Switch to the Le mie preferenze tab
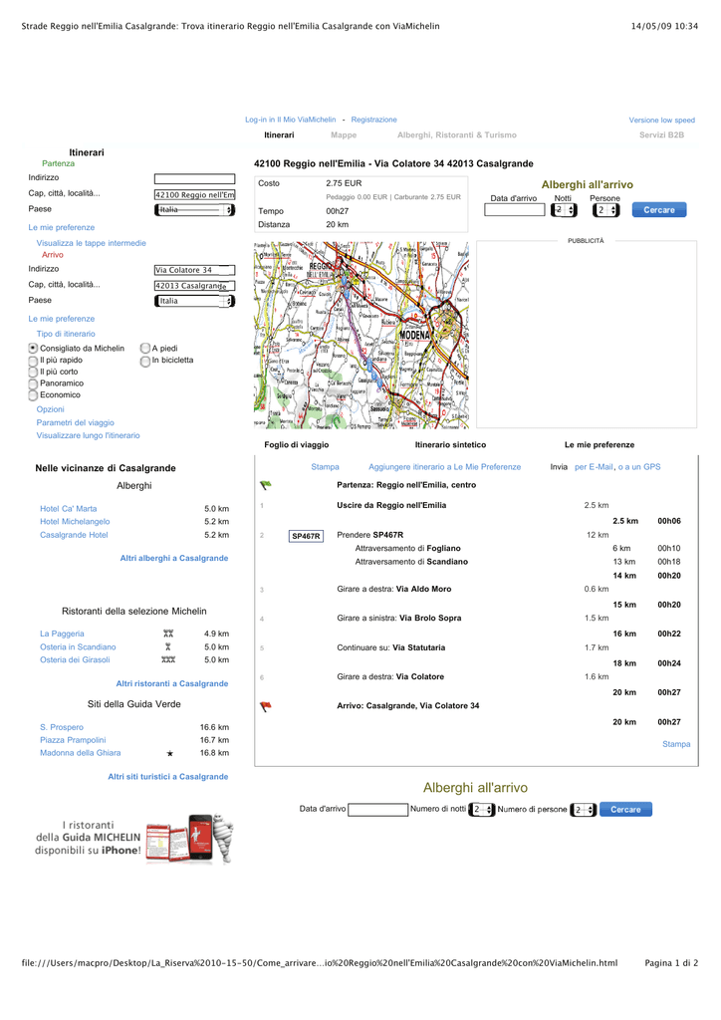 tap(600, 445)
